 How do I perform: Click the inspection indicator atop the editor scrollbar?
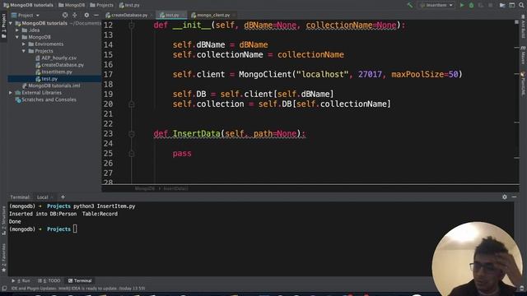point(516,22)
